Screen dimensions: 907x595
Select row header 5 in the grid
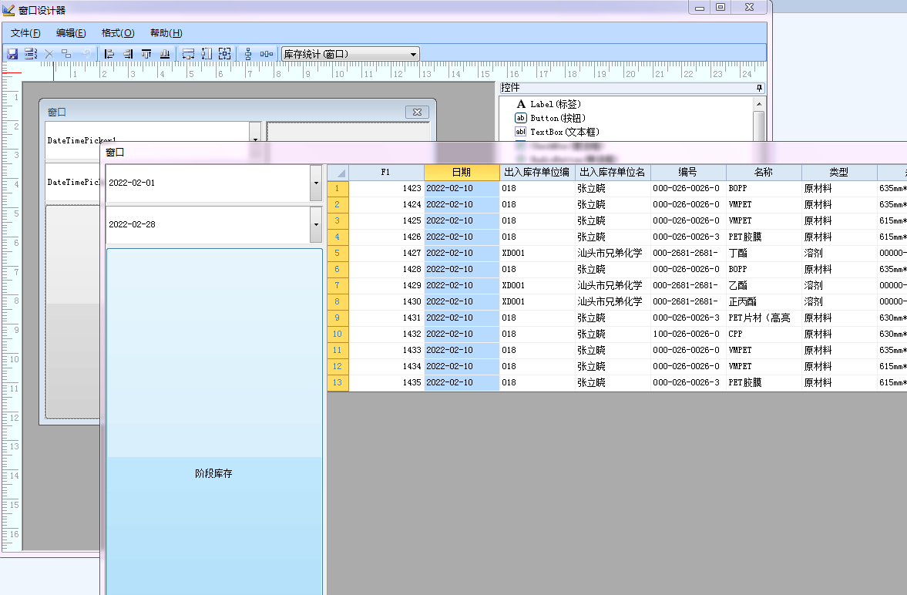click(338, 254)
